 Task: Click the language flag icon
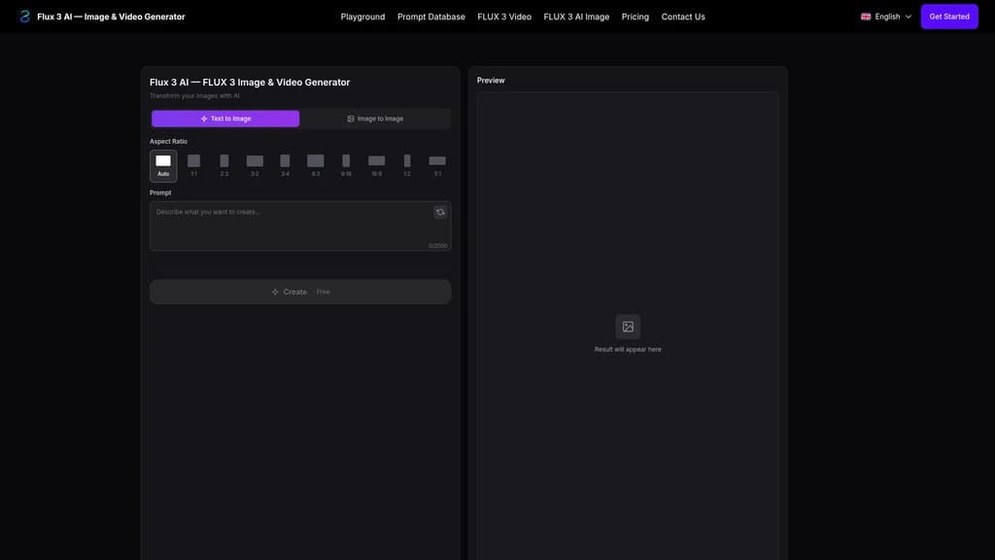866,17
